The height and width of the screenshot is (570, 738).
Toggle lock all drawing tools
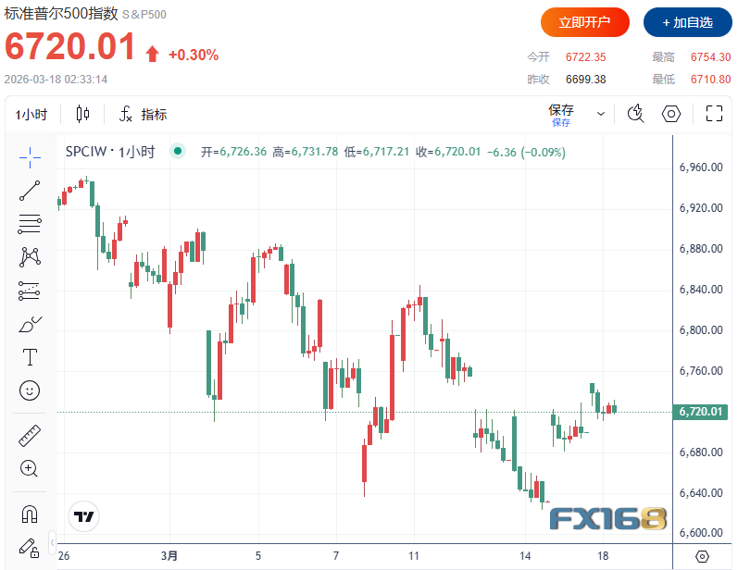coord(30,546)
